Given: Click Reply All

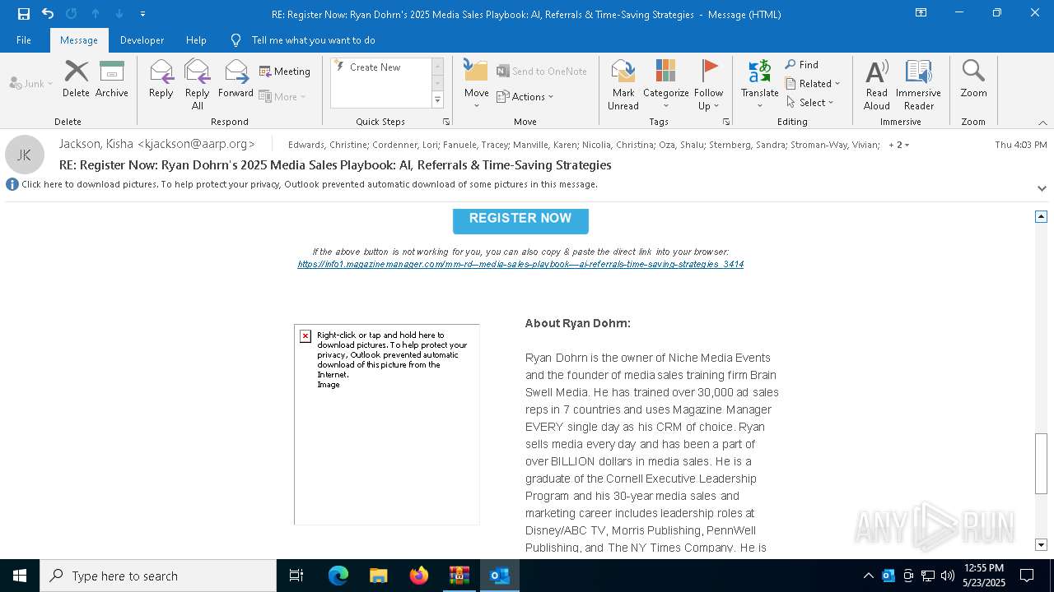Looking at the screenshot, I should tap(197, 84).
